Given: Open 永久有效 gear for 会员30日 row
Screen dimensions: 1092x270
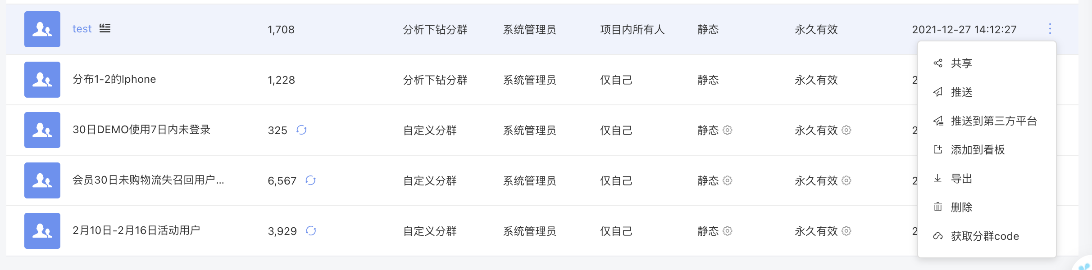Looking at the screenshot, I should [846, 180].
